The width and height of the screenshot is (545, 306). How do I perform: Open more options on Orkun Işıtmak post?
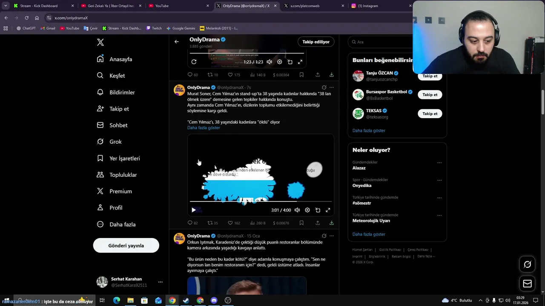(x=332, y=236)
